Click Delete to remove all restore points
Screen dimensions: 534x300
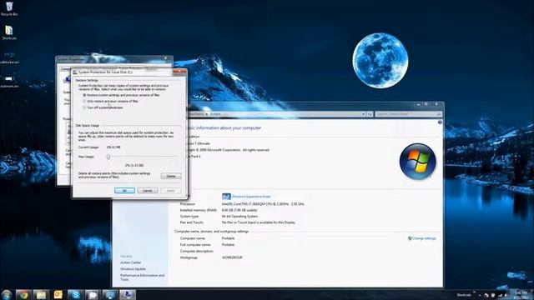click(x=171, y=176)
